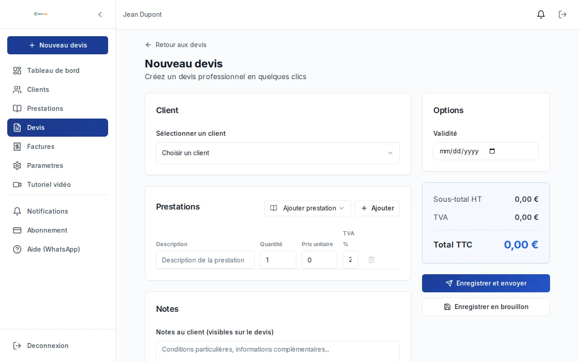Collapse the sidebar with the chevron arrow
579x362 pixels.
point(100,14)
